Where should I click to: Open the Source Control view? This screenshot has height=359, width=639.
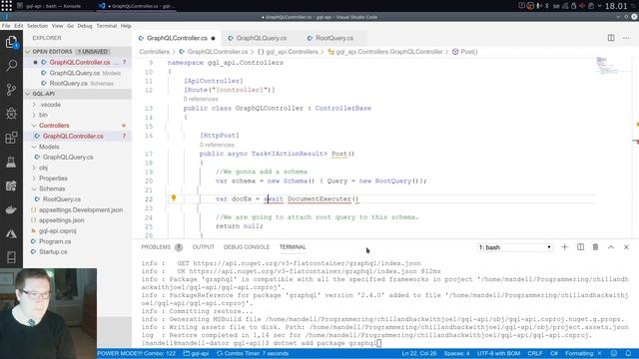pos(11,90)
